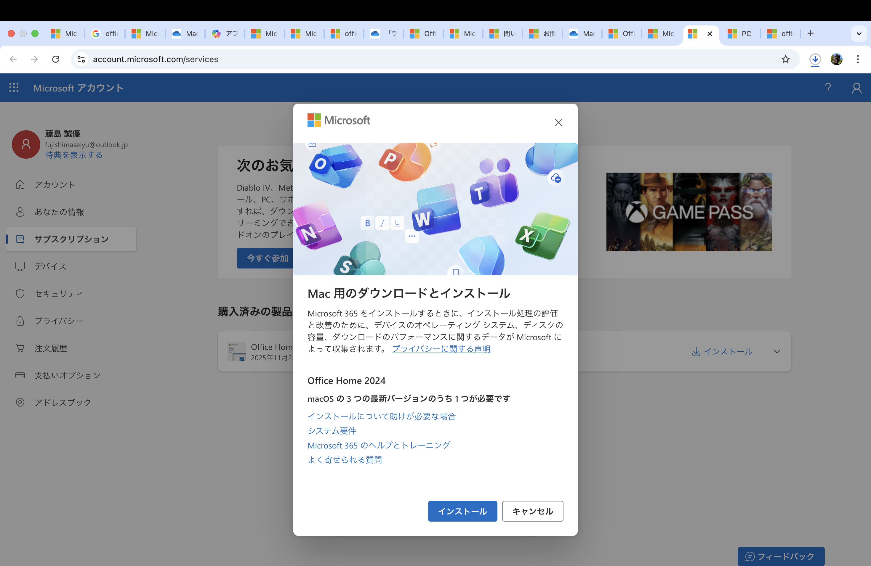Click the フィードバック button

coord(781,557)
